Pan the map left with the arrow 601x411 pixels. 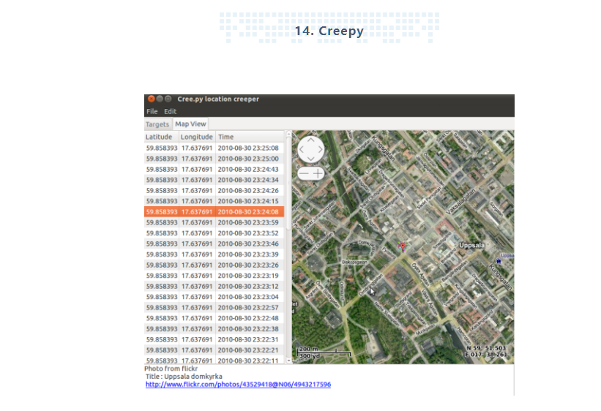(302, 149)
